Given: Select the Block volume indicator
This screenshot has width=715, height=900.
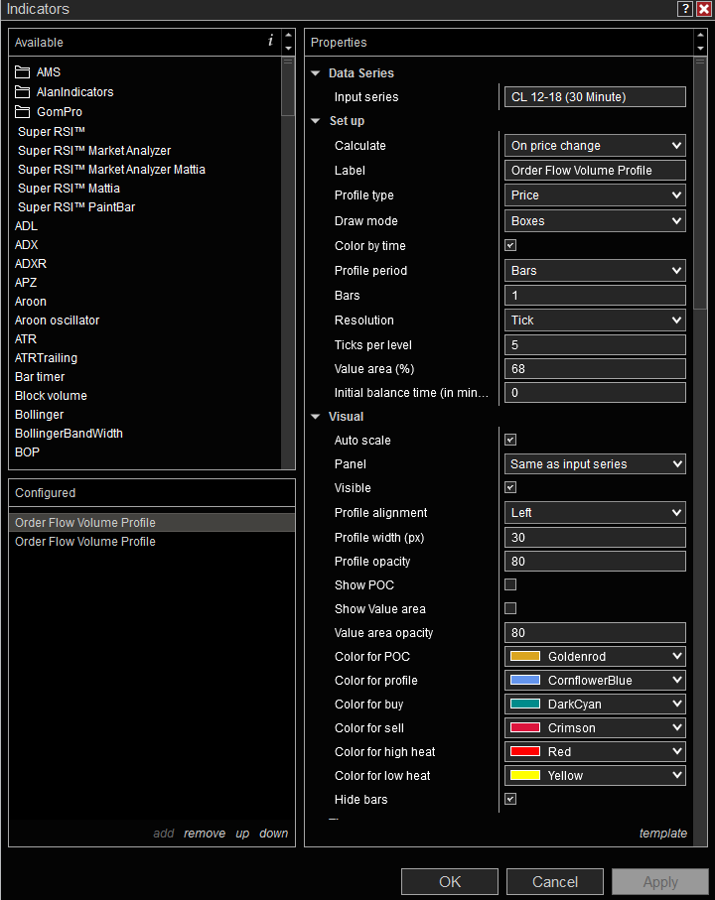Looking at the screenshot, I should click(x=51, y=396).
